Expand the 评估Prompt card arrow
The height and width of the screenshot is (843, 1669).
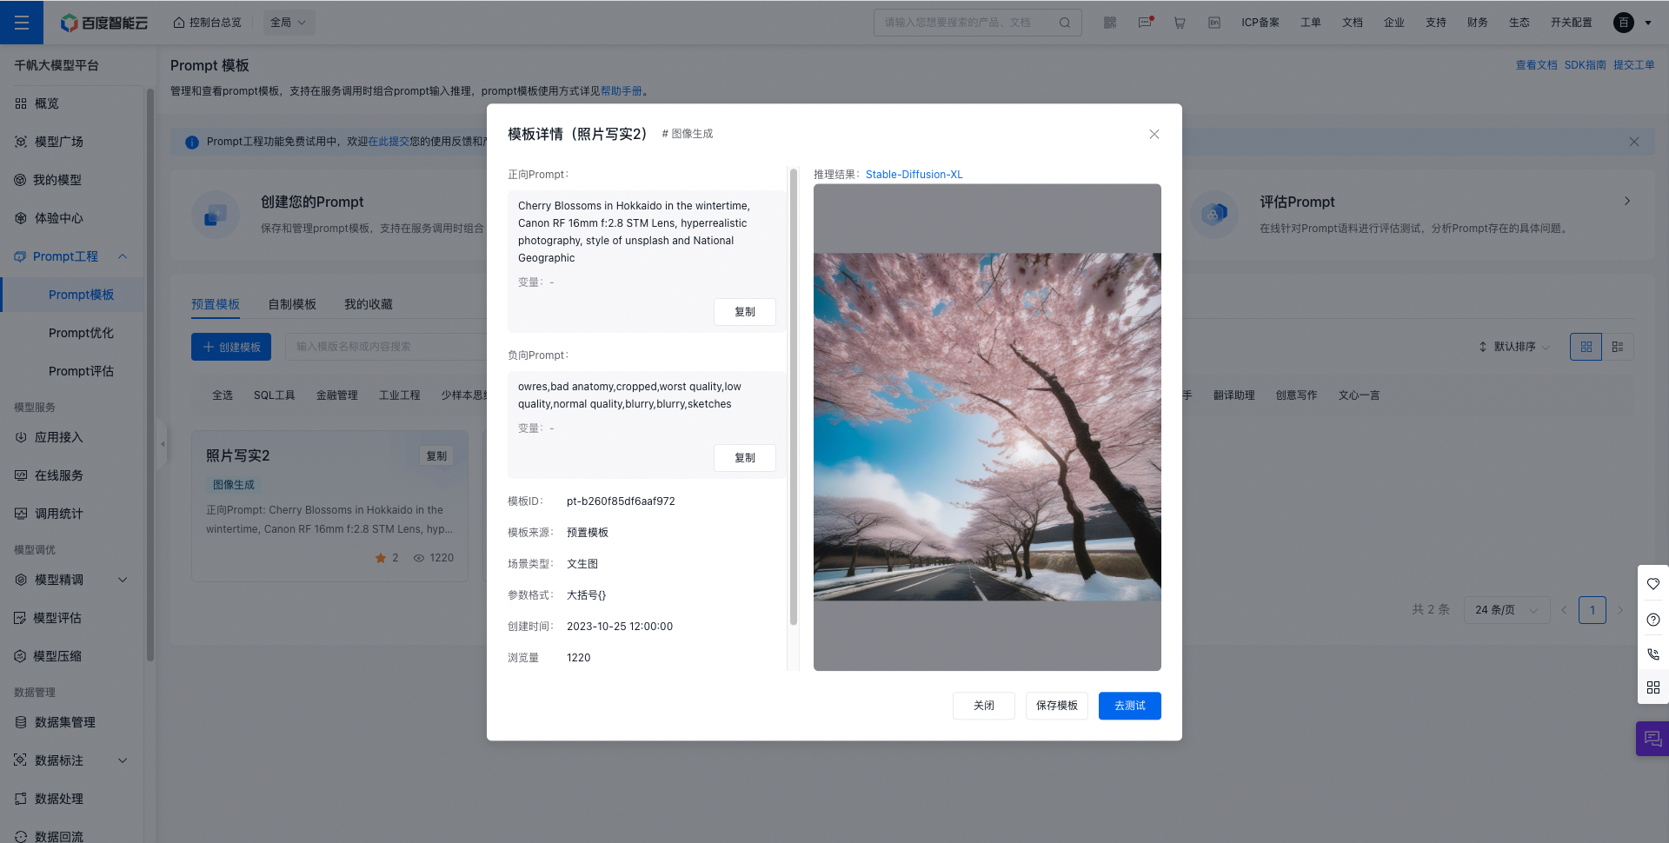(1627, 202)
